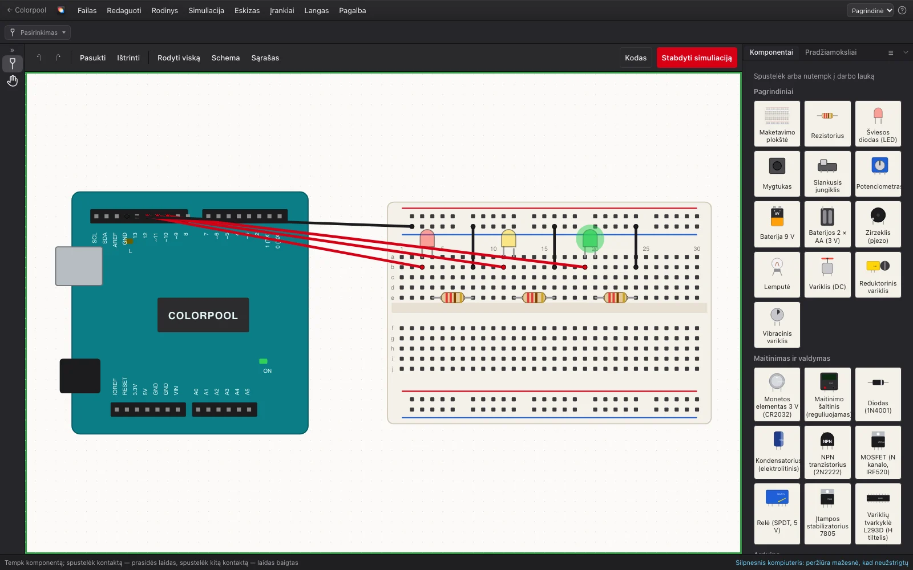This screenshot has width=913, height=570.
Task: Add the Lemputė bulb component
Action: (777, 274)
